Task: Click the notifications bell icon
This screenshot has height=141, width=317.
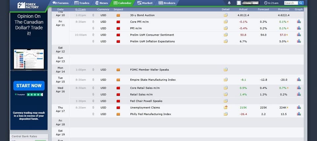Action: click(229, 3)
